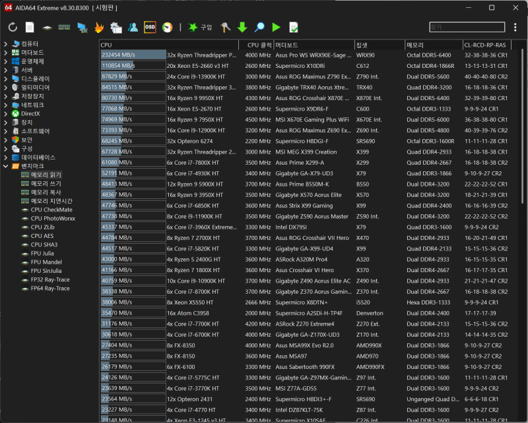Image resolution: width=528 pixels, height=423 pixels.
Task: Select 메모리 쓰기 benchmark
Action: tap(46, 184)
